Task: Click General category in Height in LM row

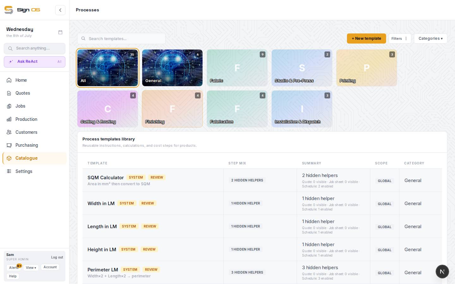Action: tap(413, 250)
